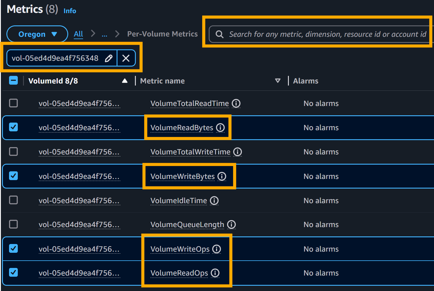This screenshot has height=291, width=434.
Task: Open the VolumeWriteOps metric link
Action: point(180,249)
